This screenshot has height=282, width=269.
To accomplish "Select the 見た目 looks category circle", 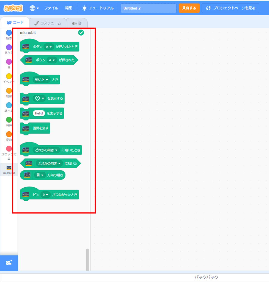I will click(x=9, y=47).
